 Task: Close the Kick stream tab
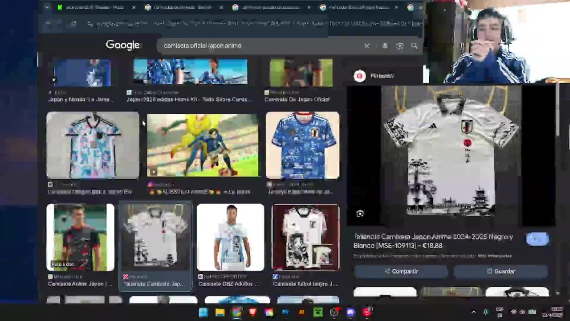point(134,7)
